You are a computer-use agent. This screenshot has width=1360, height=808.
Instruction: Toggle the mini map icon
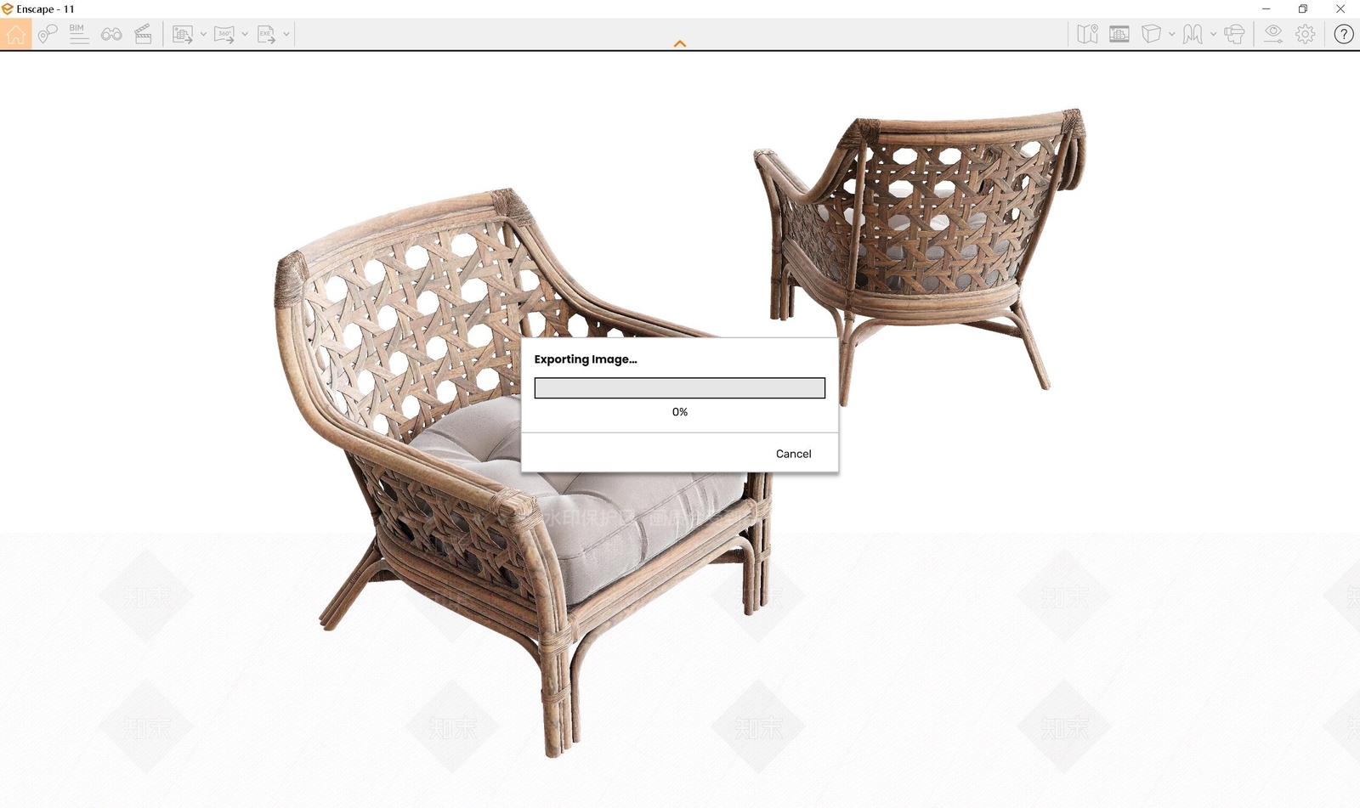pos(1087,34)
